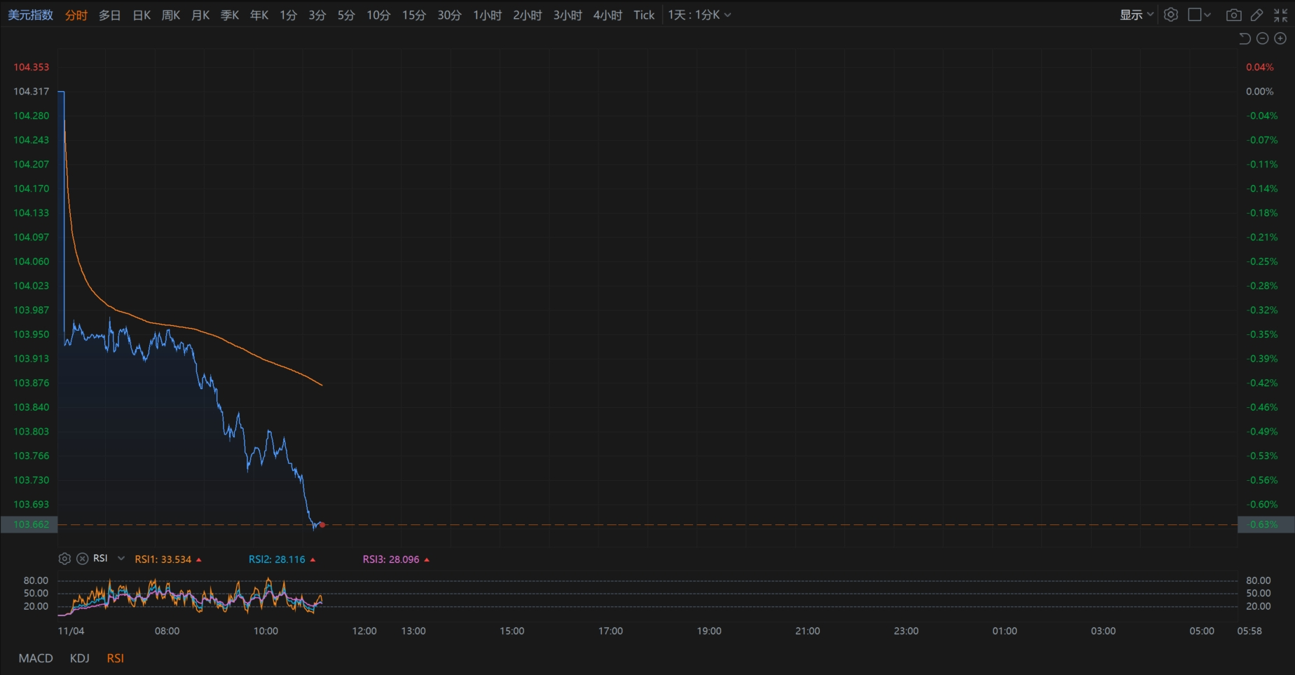
Task: Select the 5分 interval
Action: 346,15
